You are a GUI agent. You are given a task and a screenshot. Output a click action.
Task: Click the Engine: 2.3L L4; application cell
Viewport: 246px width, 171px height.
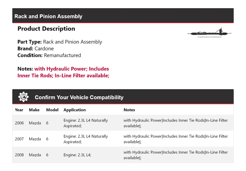[77, 155]
